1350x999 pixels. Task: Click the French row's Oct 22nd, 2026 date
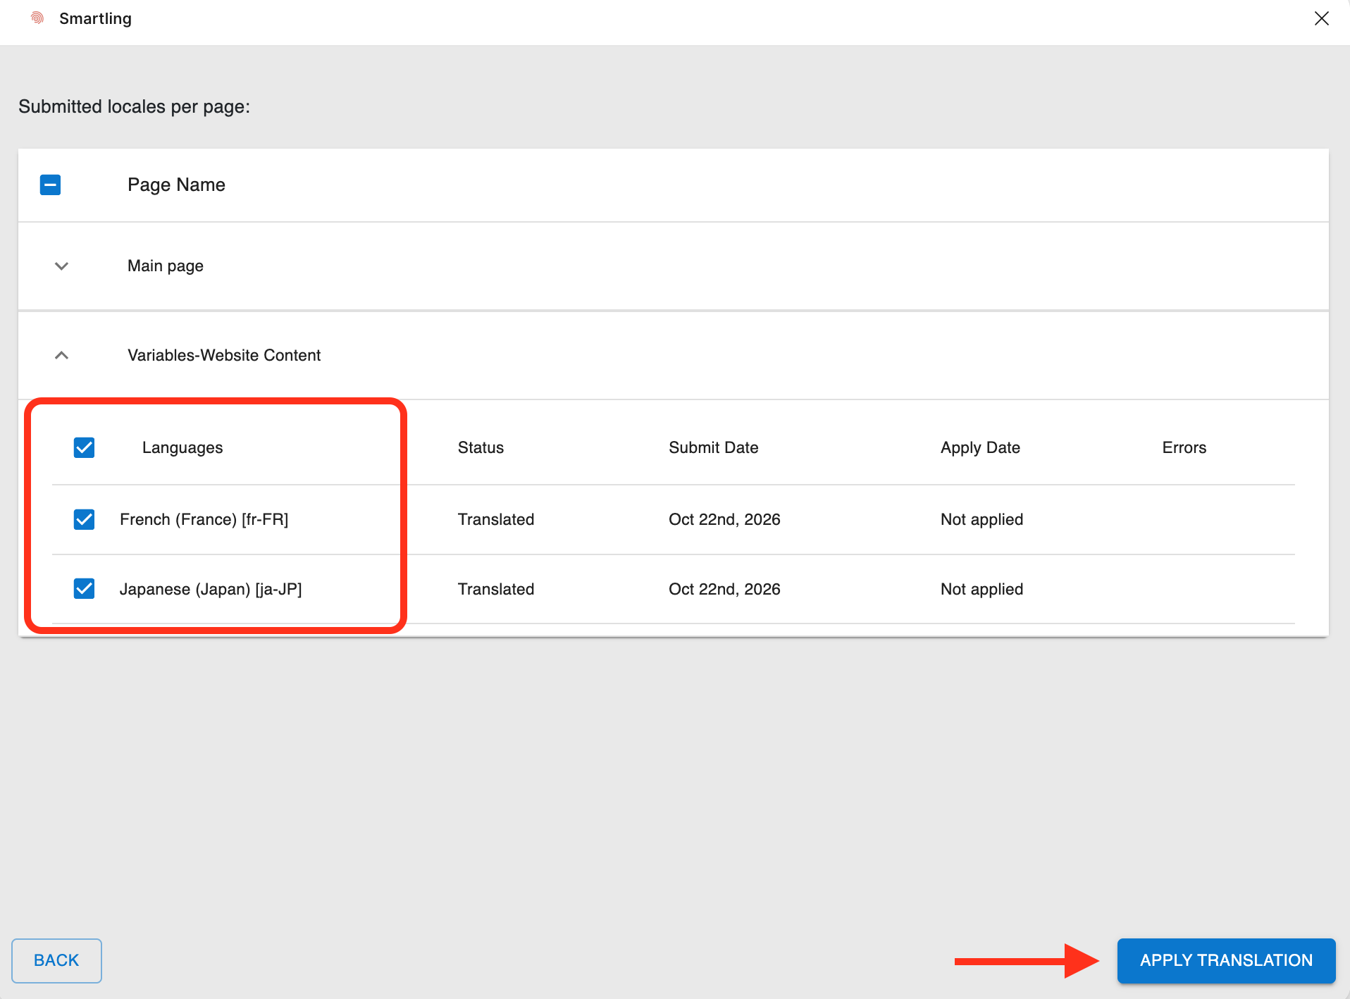(x=724, y=519)
